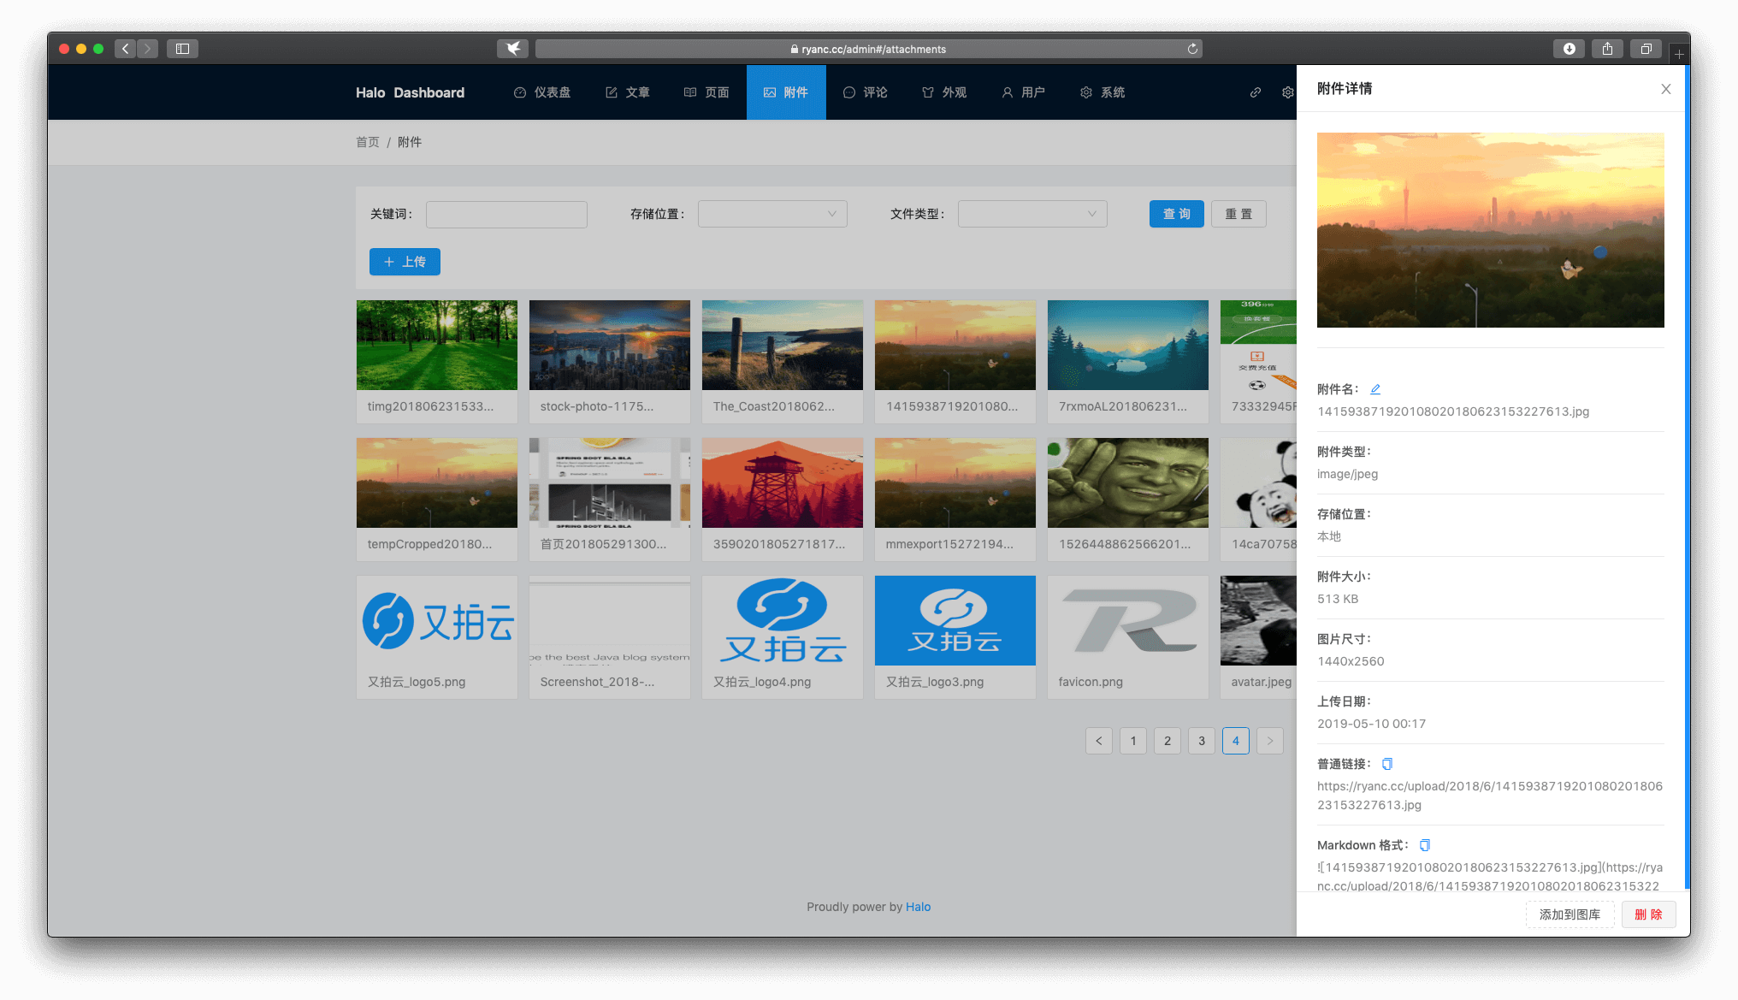Click the 关键词 input field
This screenshot has width=1738, height=1000.
click(x=506, y=214)
